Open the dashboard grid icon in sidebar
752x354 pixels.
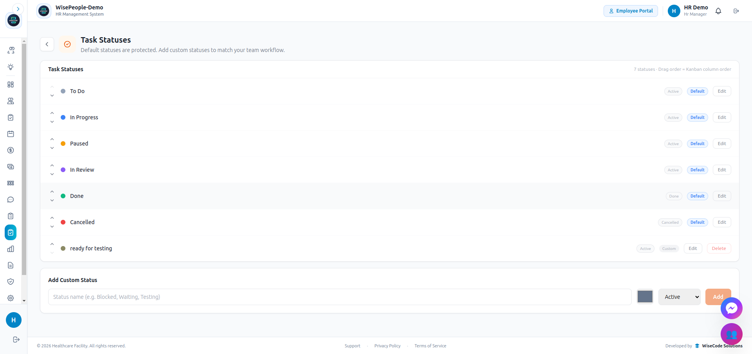(11, 84)
